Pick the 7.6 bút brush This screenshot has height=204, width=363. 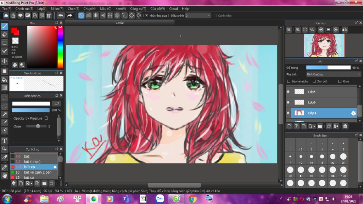[34, 156]
